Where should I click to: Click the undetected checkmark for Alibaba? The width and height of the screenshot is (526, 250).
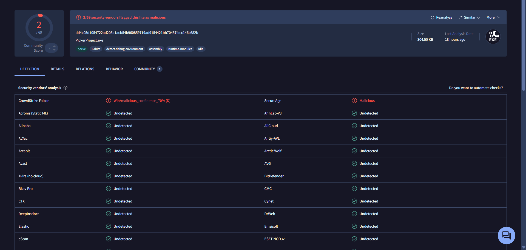pos(109,126)
